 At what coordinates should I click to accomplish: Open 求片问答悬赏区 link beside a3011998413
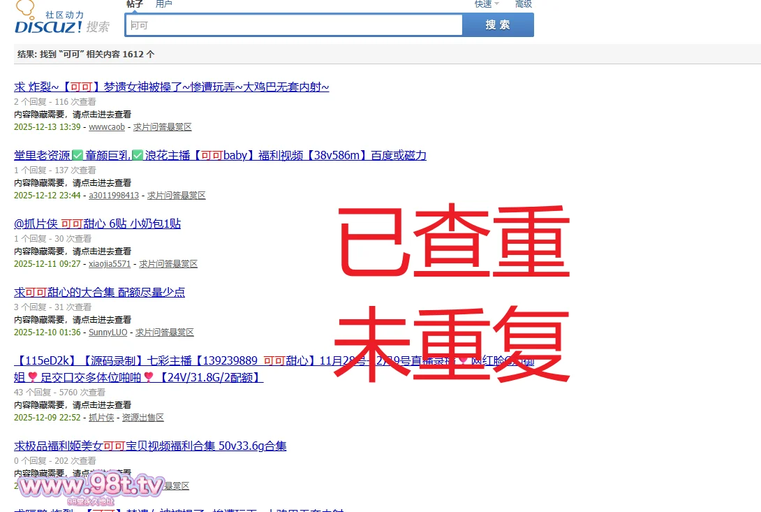[176, 196]
